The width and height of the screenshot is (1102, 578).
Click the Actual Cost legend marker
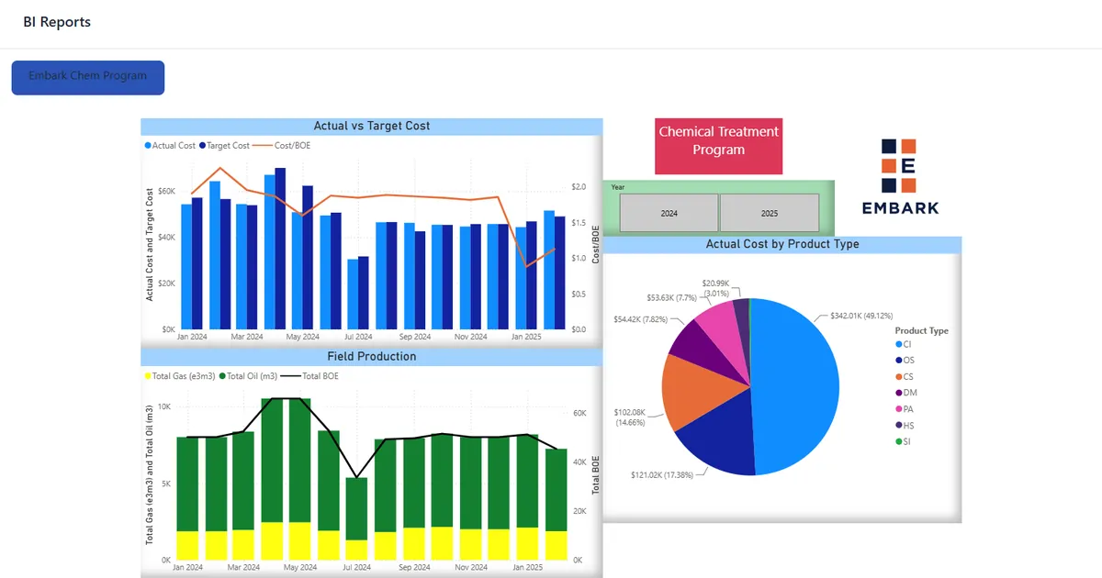pos(147,146)
